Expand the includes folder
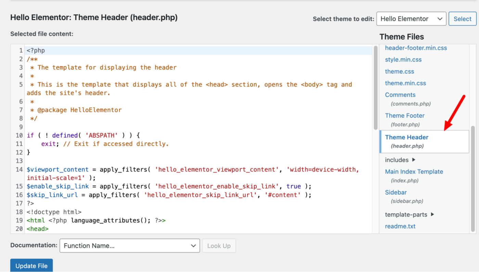The height and width of the screenshot is (272, 479). pyautogui.click(x=400, y=160)
